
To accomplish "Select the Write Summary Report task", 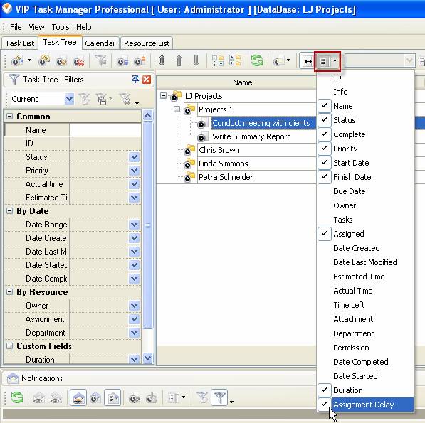I will pos(251,136).
